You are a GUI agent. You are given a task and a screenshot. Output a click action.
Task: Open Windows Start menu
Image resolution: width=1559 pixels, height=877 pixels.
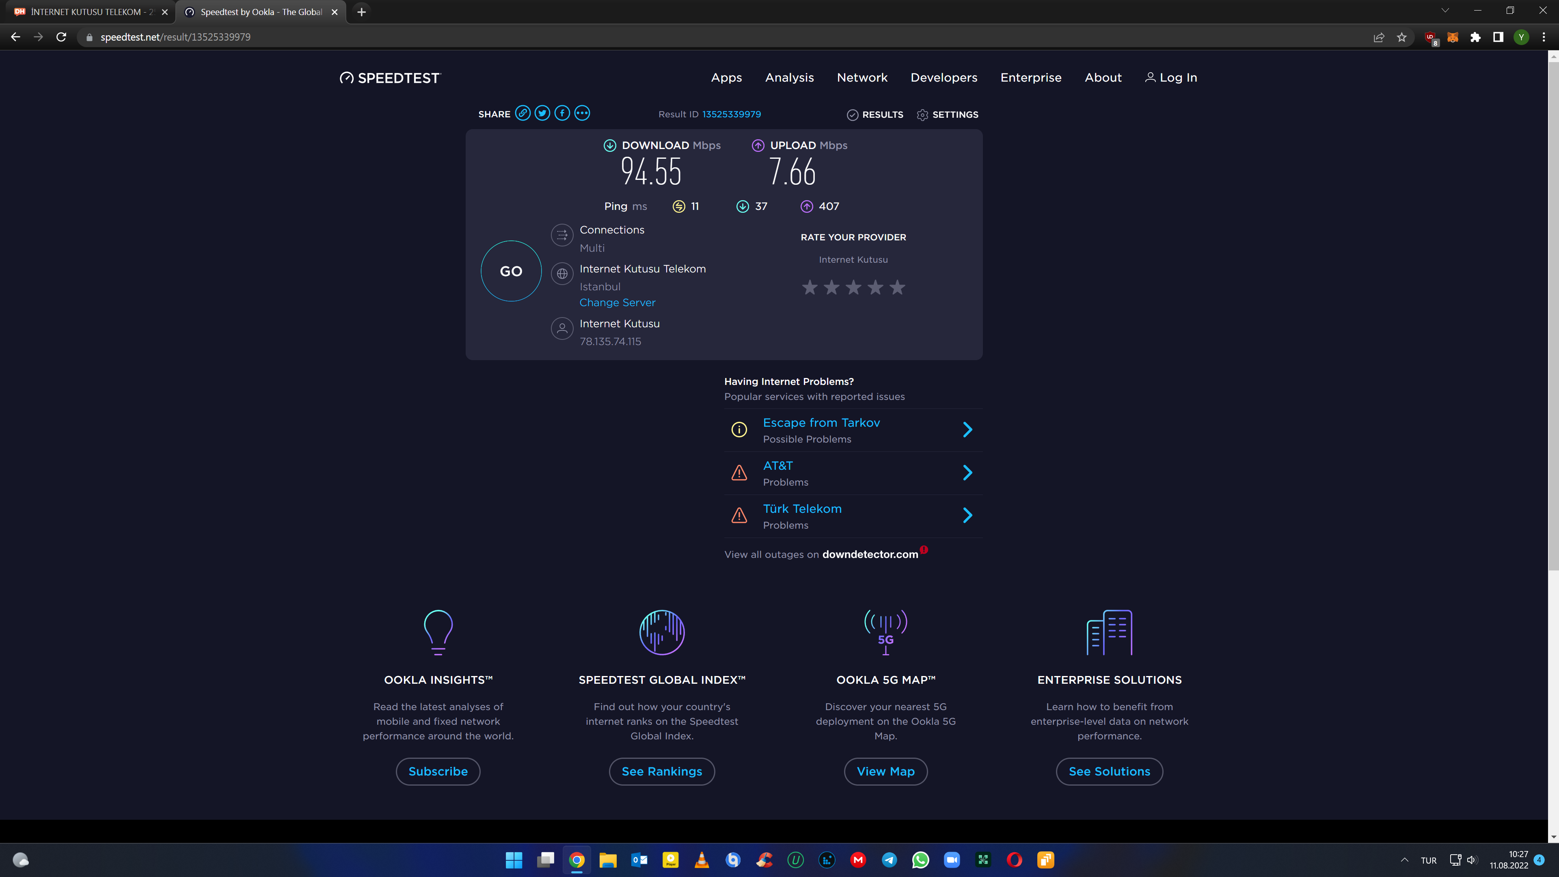coord(514,860)
